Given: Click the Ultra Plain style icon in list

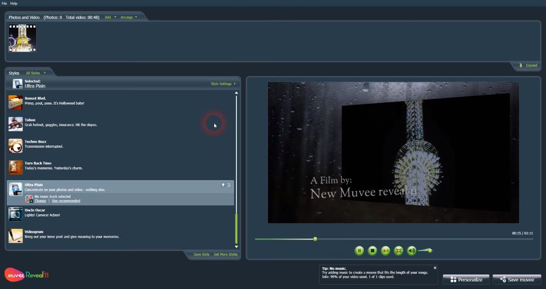Looking at the screenshot, I should click(x=16, y=189).
